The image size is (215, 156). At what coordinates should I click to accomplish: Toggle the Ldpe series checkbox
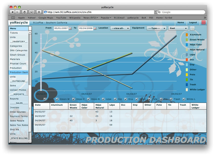[x=103, y=99]
